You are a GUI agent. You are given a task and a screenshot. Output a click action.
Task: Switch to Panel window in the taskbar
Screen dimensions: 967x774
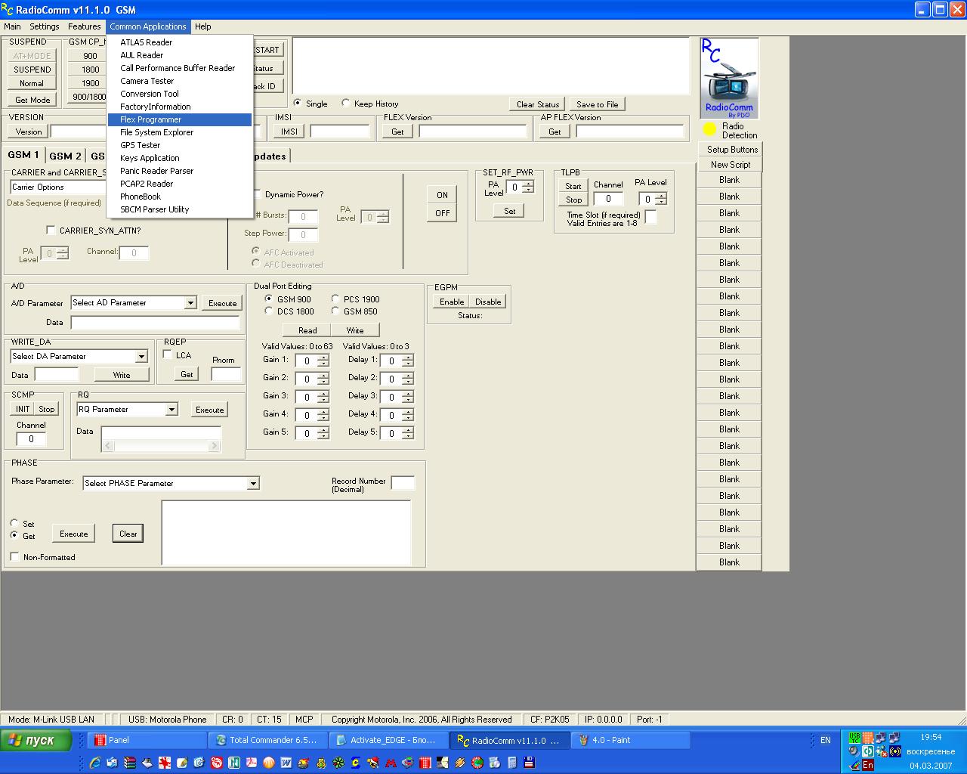(148, 740)
